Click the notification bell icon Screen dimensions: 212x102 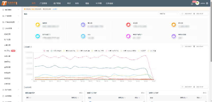(192, 4)
